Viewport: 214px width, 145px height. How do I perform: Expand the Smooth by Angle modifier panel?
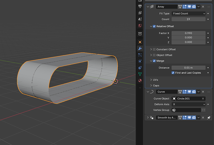click(x=148, y=117)
